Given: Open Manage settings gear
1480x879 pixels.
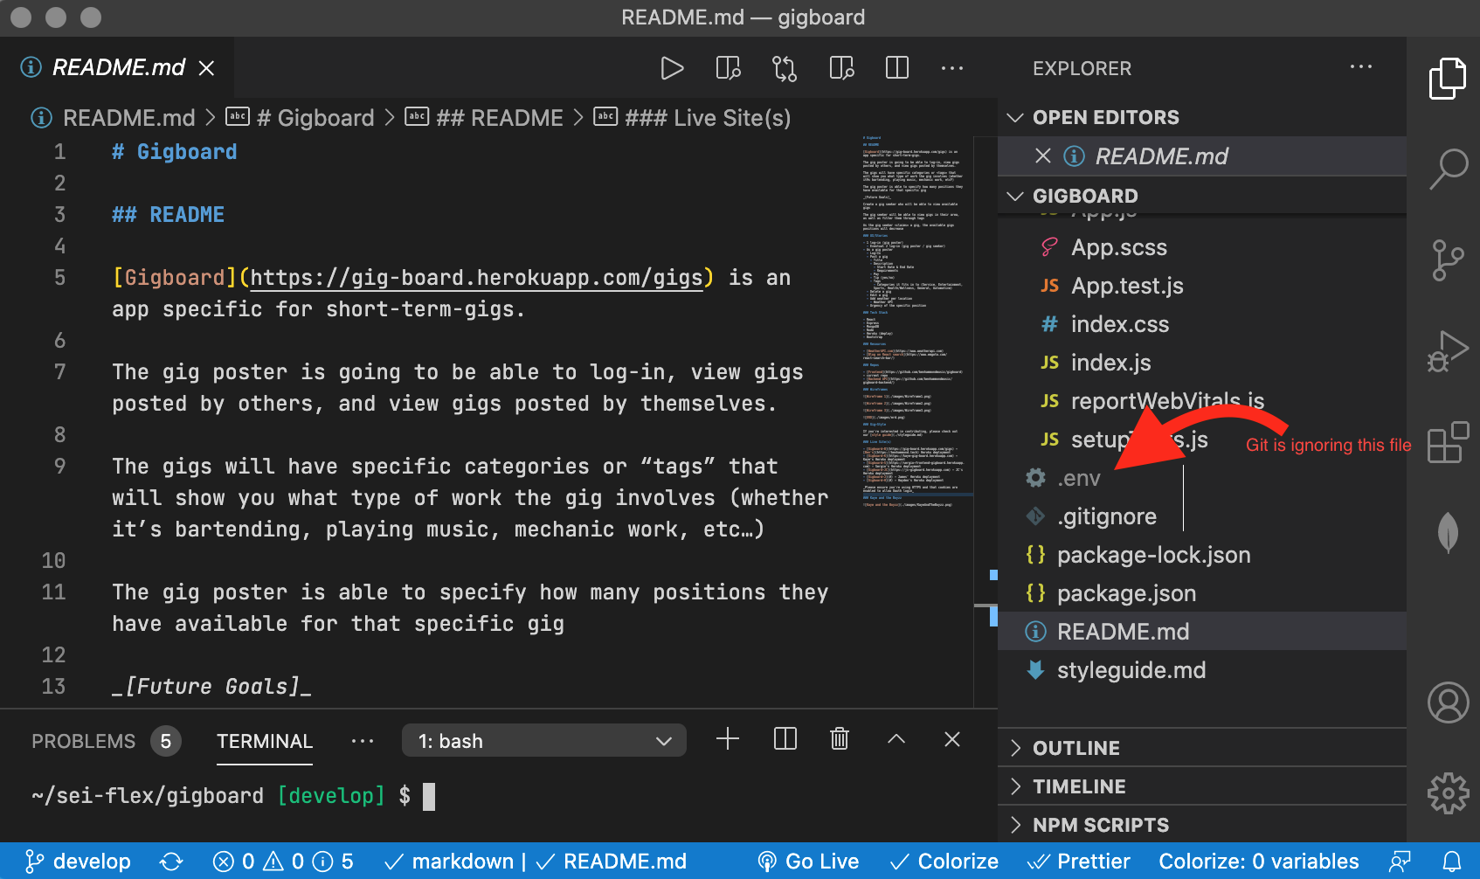Looking at the screenshot, I should point(1448,793).
